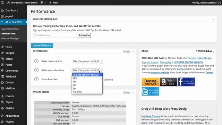The height and width of the screenshot is (125, 222).
Task: Open the Raise memory limit dropdown
Action: coord(87,61)
